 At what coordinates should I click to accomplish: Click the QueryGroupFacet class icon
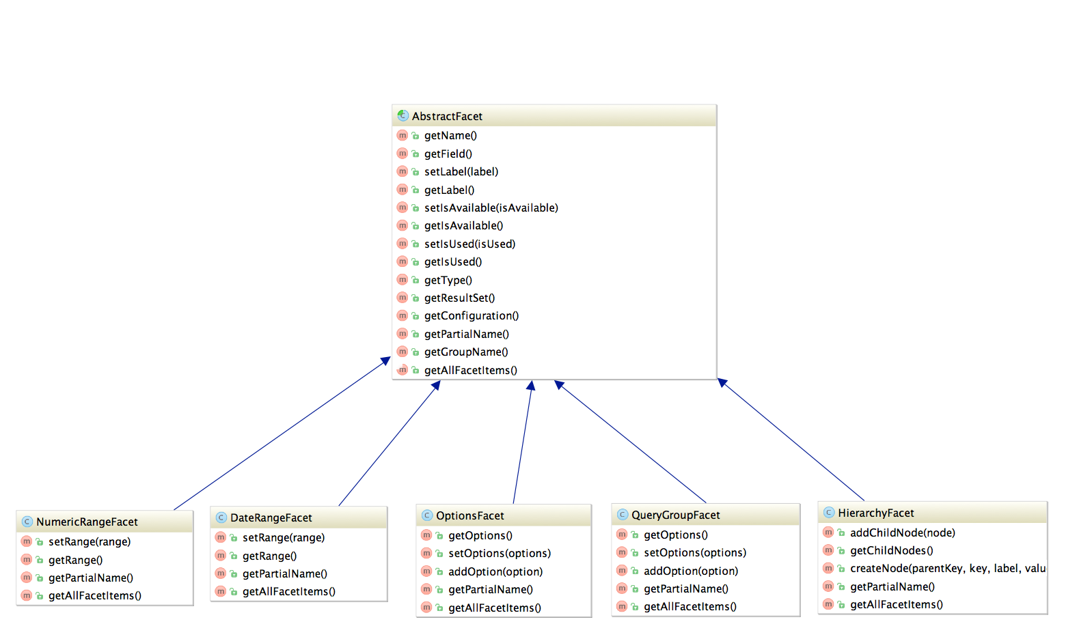[x=623, y=515]
